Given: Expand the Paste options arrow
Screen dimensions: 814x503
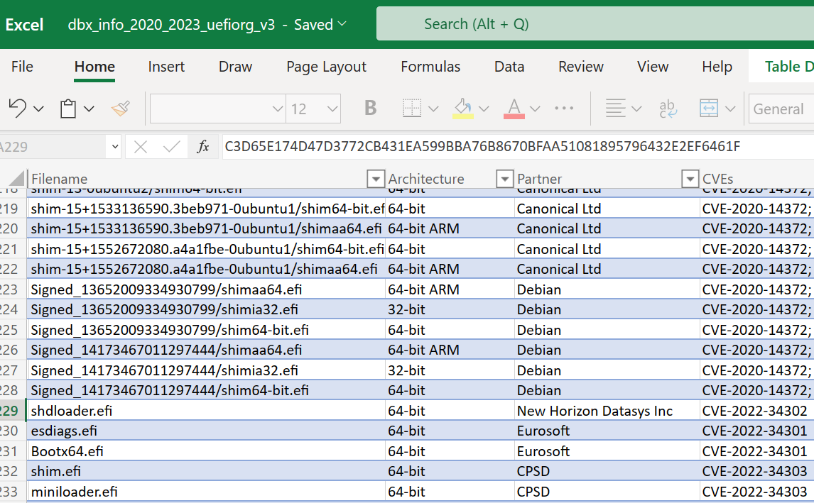Looking at the screenshot, I should pyautogui.click(x=89, y=109).
